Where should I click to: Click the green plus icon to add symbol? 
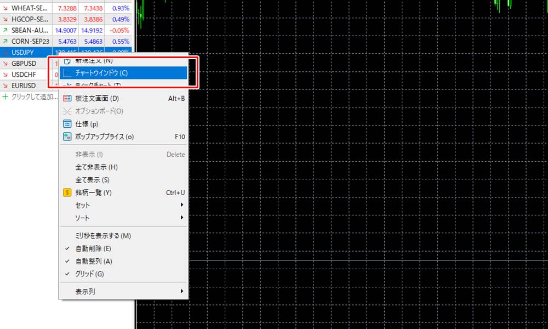[5, 97]
